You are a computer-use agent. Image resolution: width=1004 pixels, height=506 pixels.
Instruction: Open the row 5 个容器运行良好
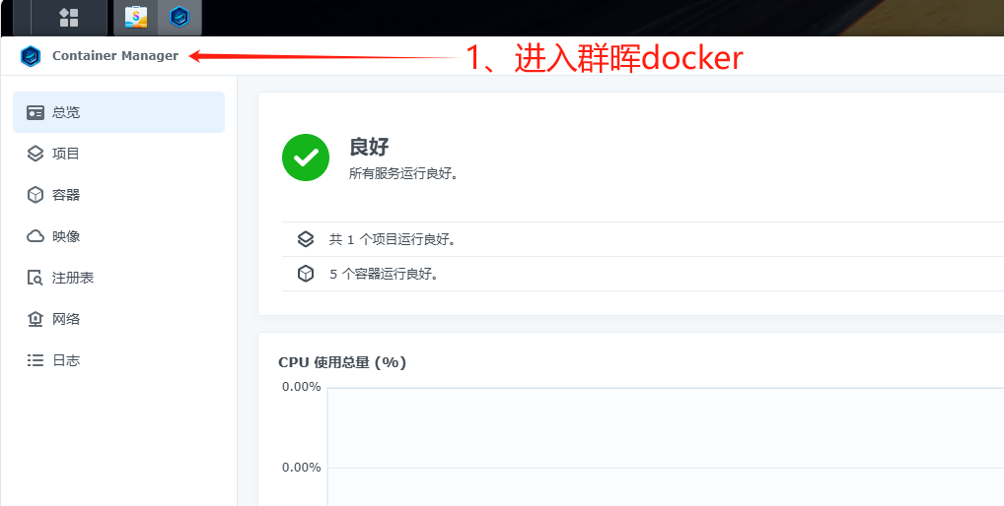643,274
